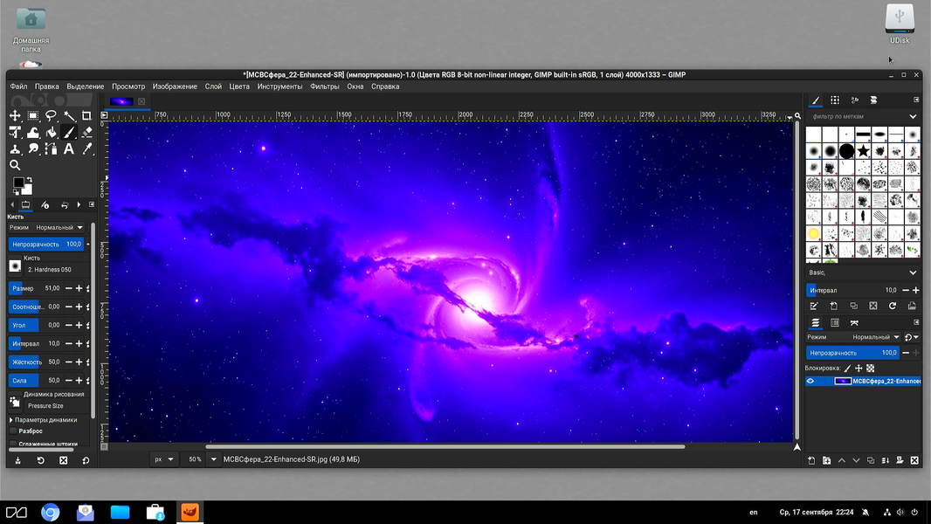This screenshot has width=931, height=524.
Task: Activate the Zoom magnifier tool
Action: pyautogui.click(x=15, y=165)
